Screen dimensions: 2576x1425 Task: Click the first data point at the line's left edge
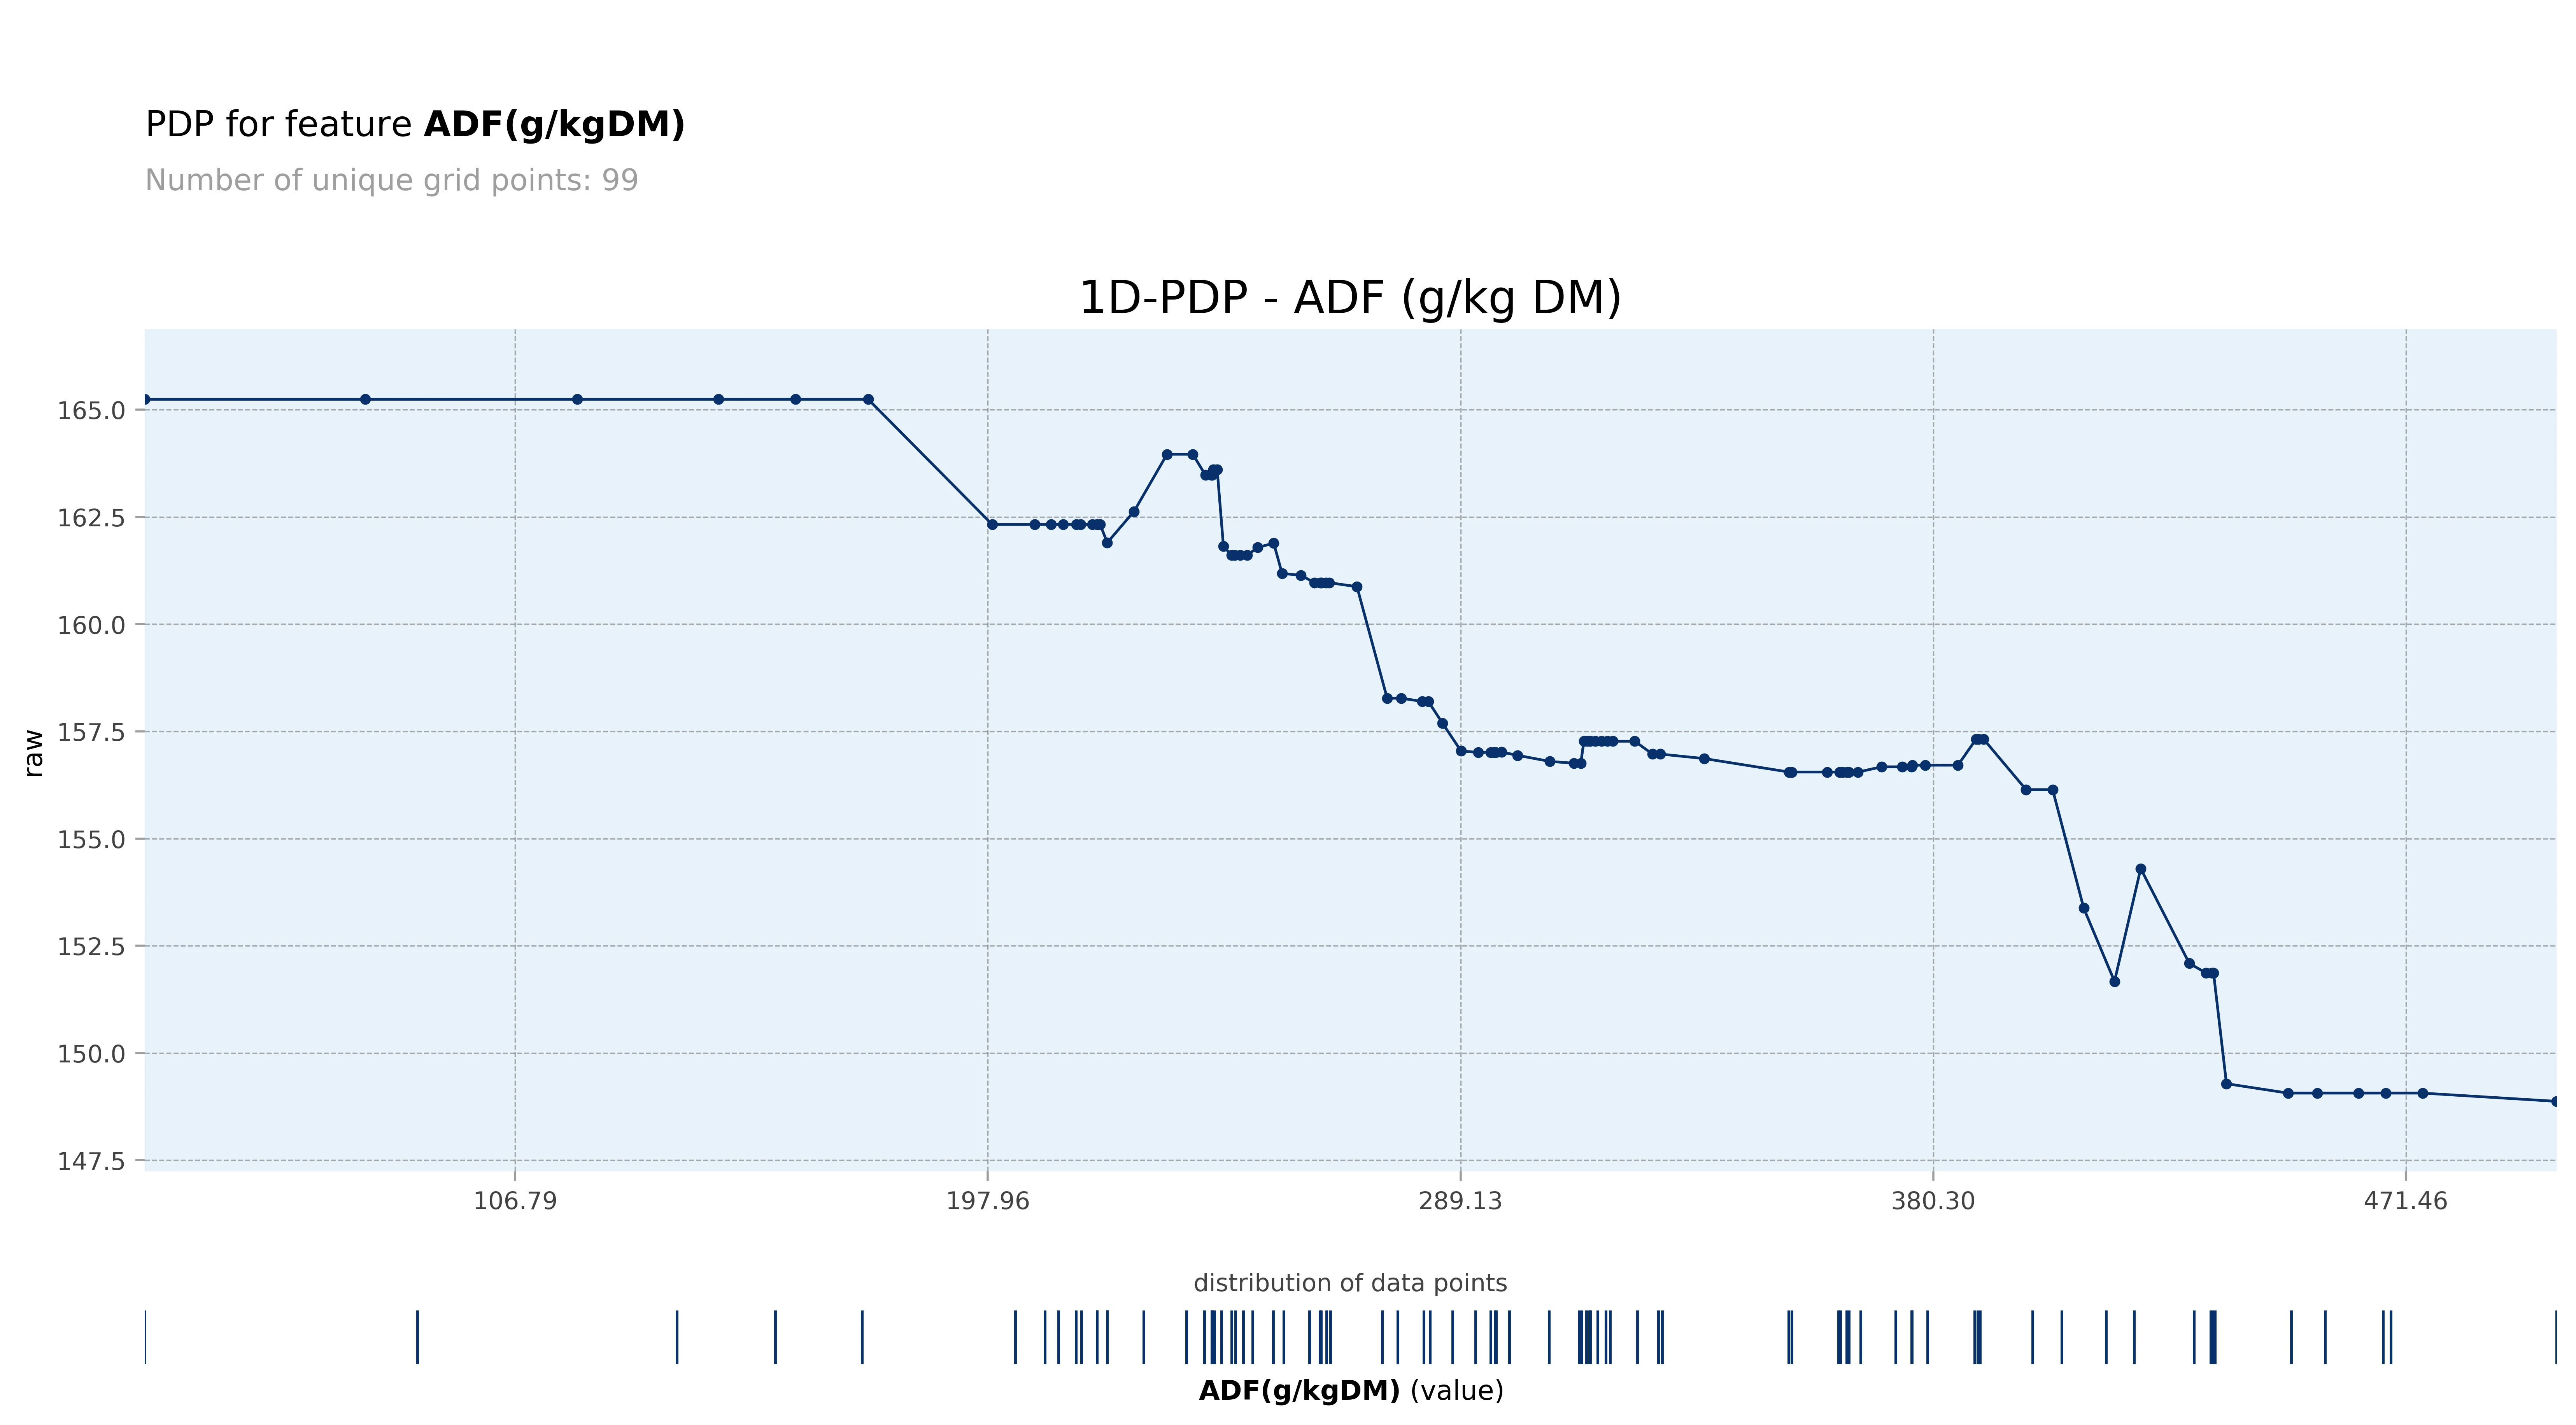(146, 399)
